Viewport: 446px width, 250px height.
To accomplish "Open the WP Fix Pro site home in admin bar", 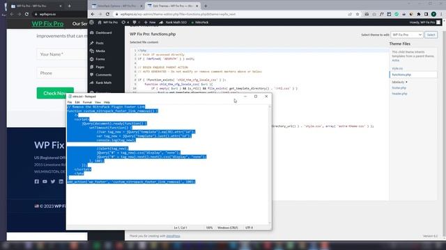I will [x=108, y=22].
